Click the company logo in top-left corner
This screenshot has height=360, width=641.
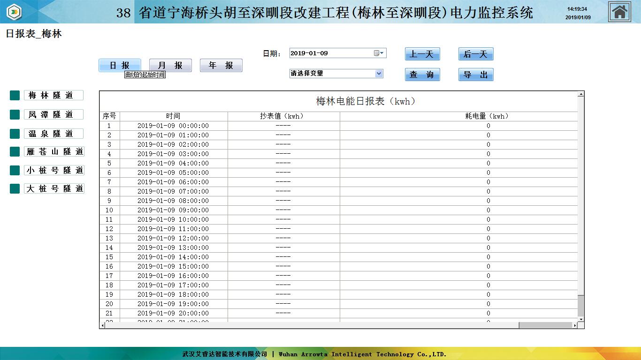[x=14, y=12]
